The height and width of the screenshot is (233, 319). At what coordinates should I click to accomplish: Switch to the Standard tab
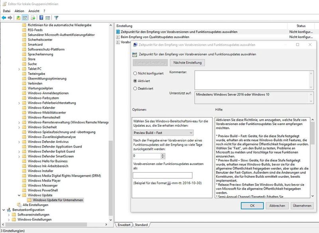click(142, 225)
